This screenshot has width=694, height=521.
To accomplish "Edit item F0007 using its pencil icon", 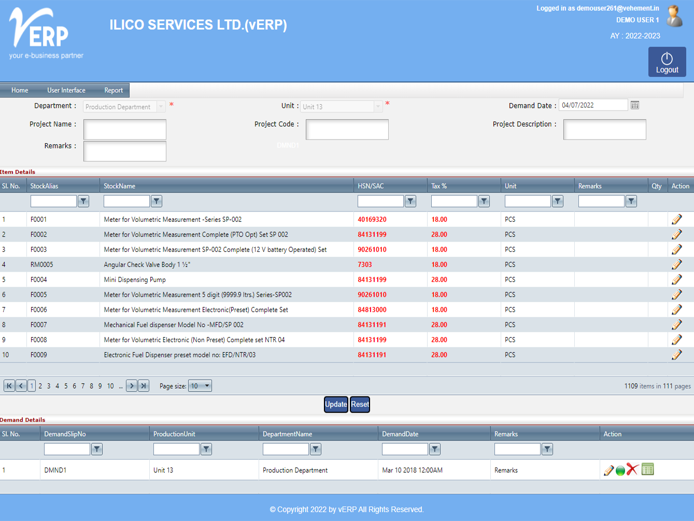I will coord(676,325).
